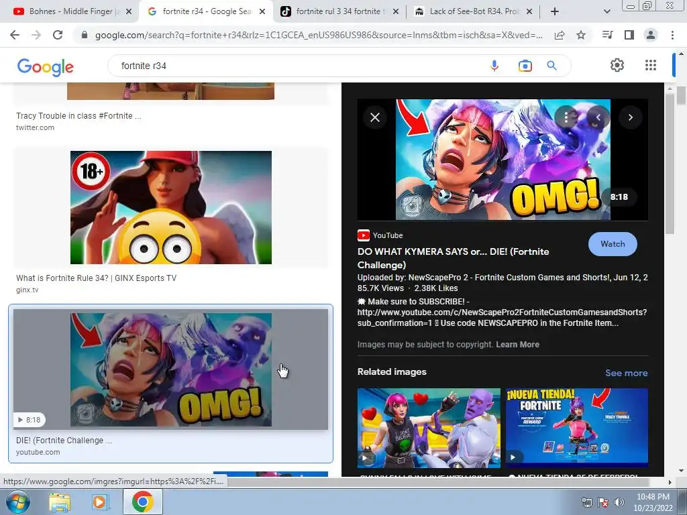
Task: Click the horizontal scrollbar right arrow
Action: coord(670,482)
